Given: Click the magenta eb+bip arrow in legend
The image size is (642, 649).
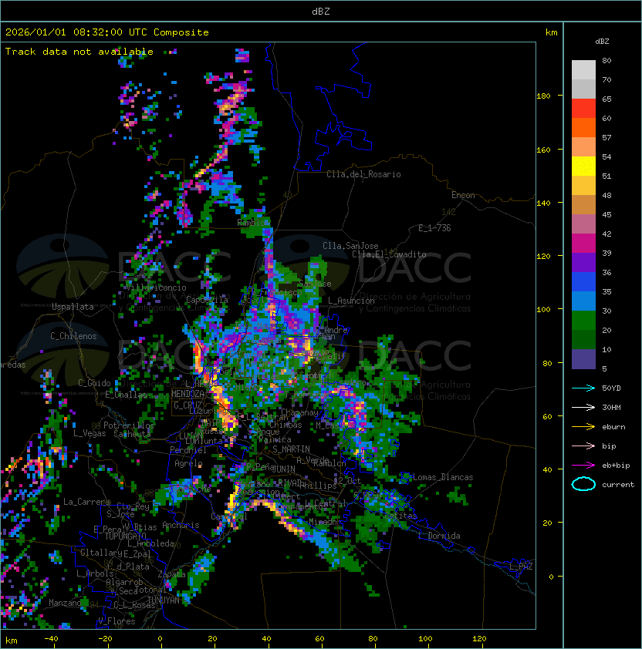Looking at the screenshot, I should [x=583, y=466].
